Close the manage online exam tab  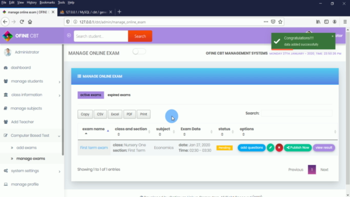(x=53, y=12)
